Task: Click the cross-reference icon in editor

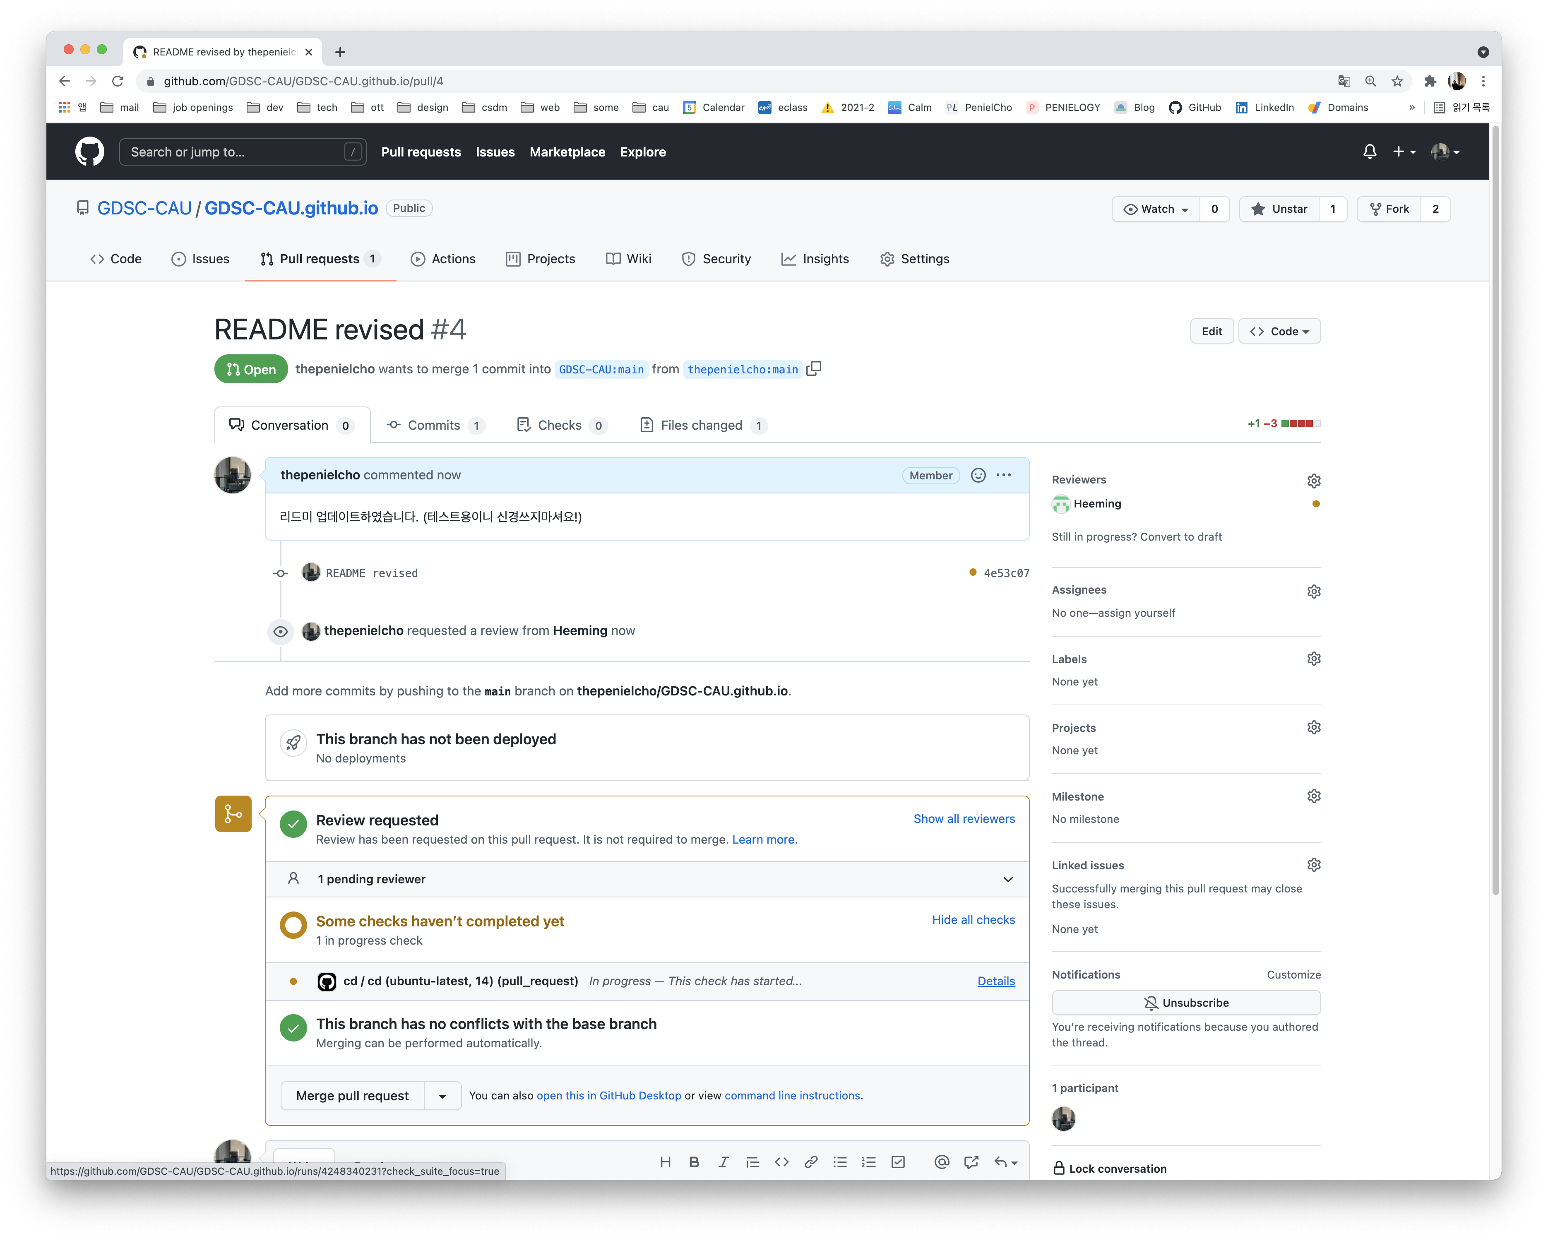Action: click(x=971, y=1162)
